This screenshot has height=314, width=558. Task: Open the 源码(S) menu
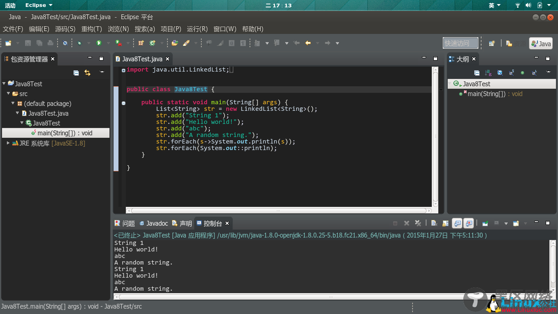(x=65, y=29)
